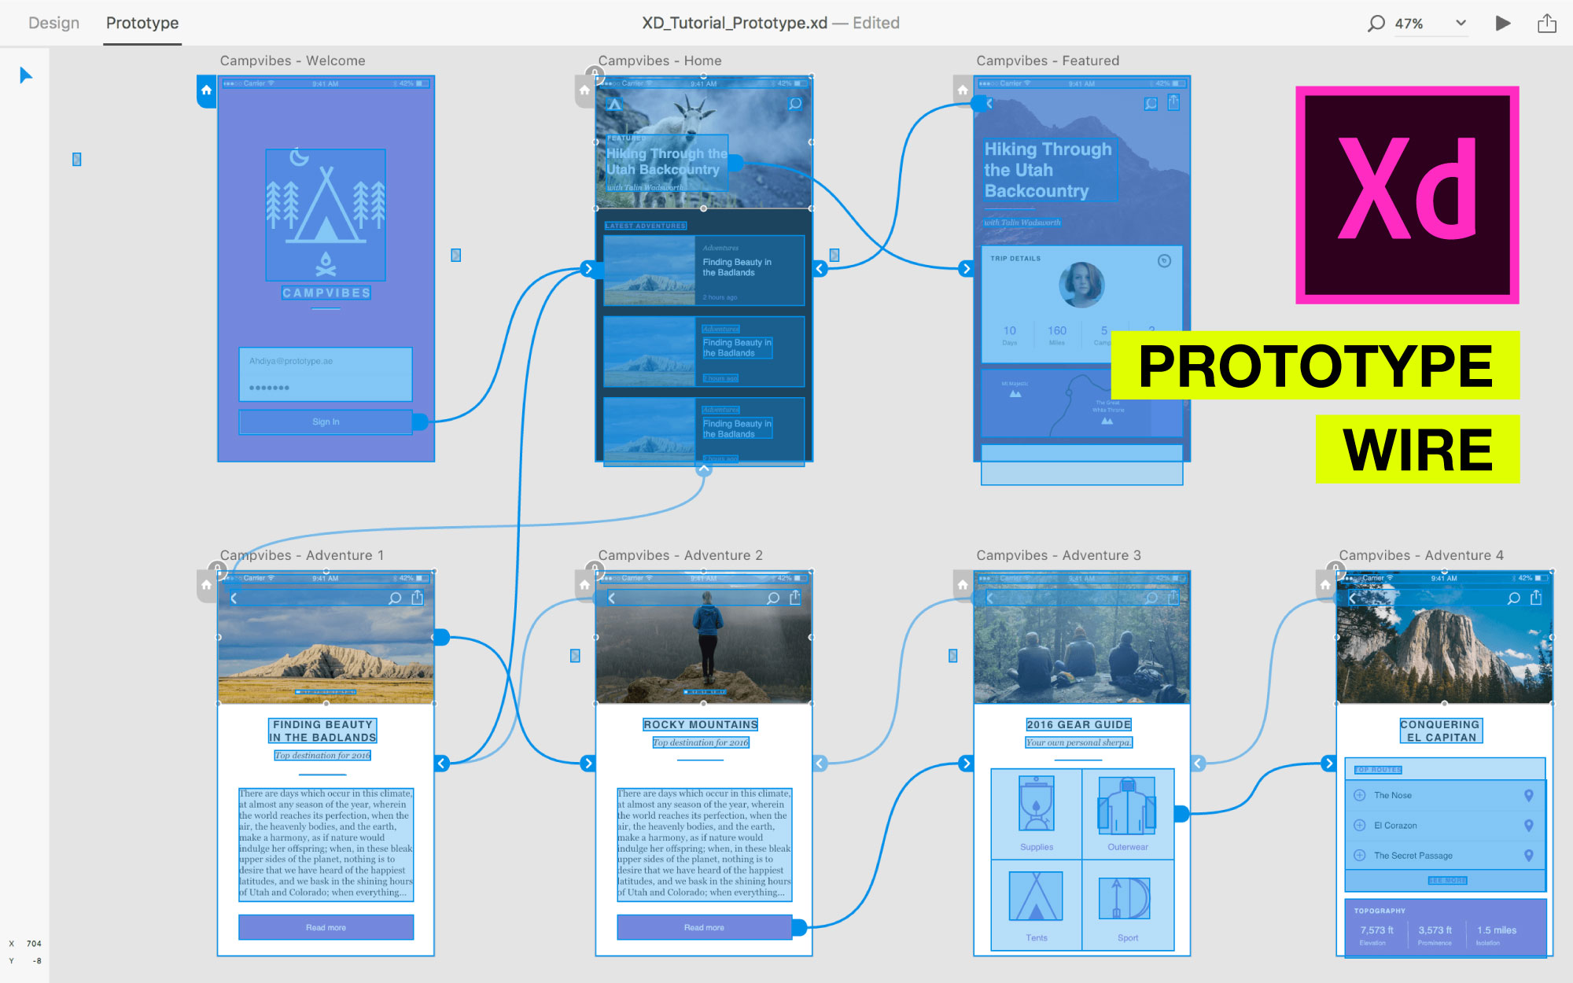1573x983 pixels.
Task: Click the Sign In button on Welcome
Action: (326, 422)
